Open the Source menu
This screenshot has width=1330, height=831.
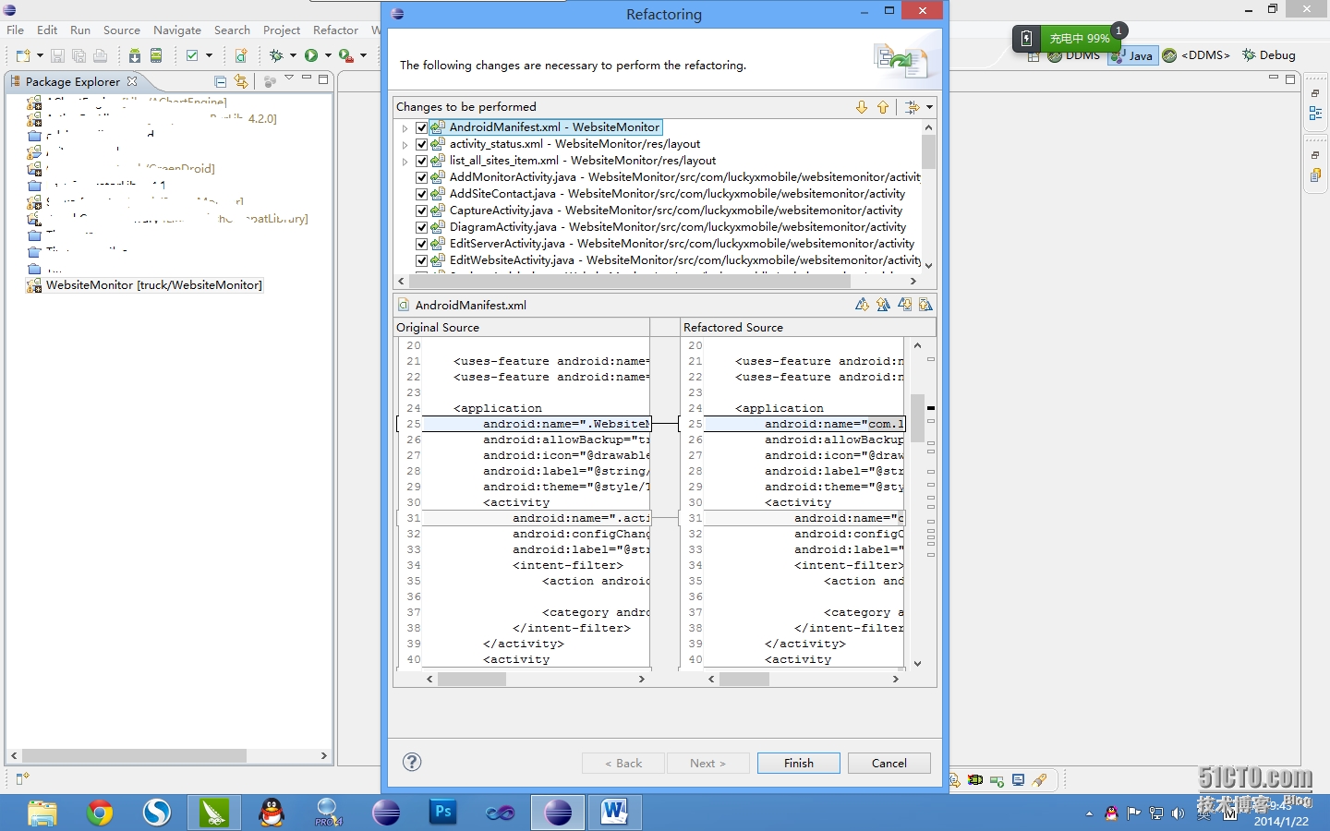click(x=121, y=30)
